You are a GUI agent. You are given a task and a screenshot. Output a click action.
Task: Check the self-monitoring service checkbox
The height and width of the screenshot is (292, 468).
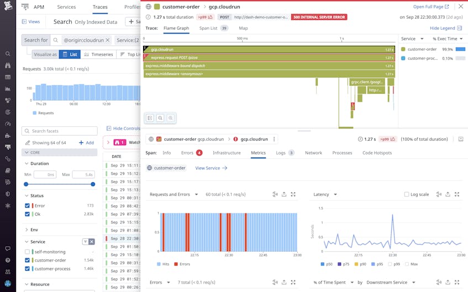(x=27, y=252)
